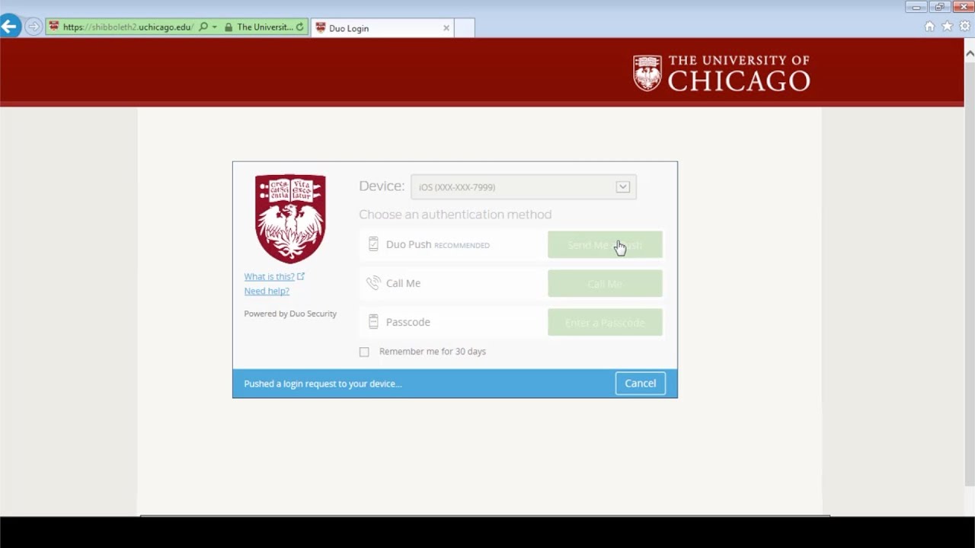Click the security lock icon

tap(229, 27)
